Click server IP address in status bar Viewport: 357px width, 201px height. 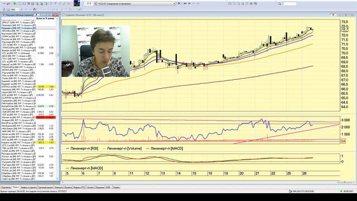303,191
